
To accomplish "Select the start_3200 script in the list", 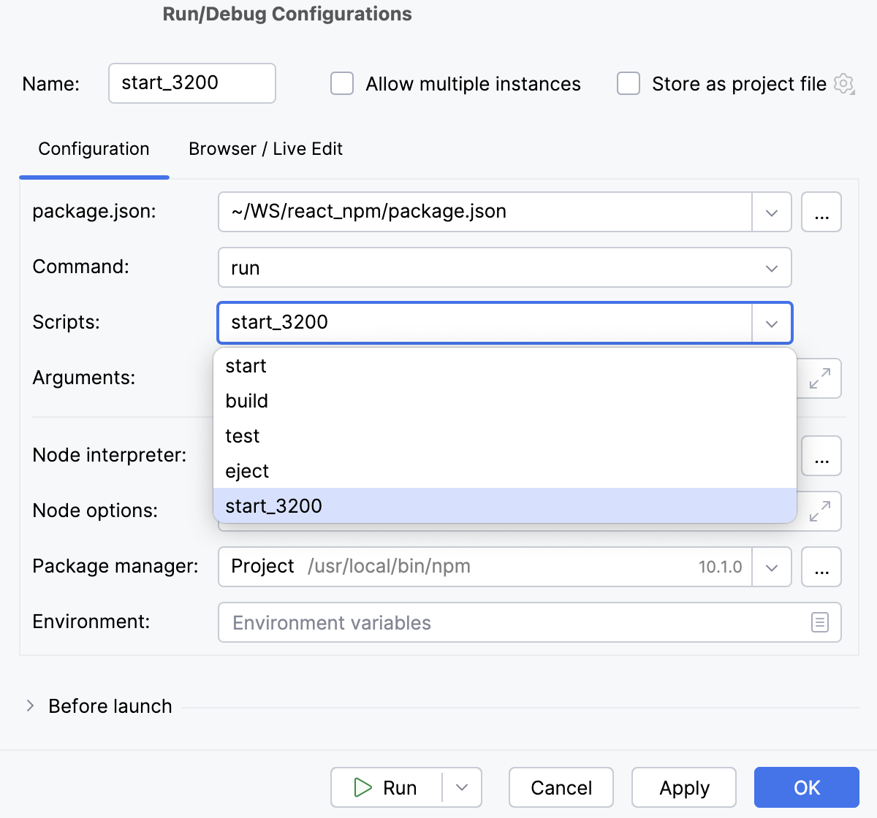I will coord(273,505).
